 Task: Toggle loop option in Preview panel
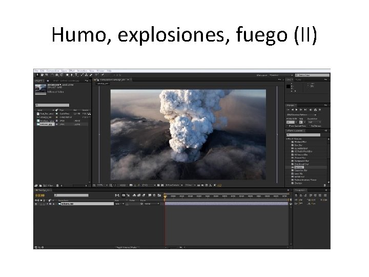pyautogui.click(x=315, y=110)
